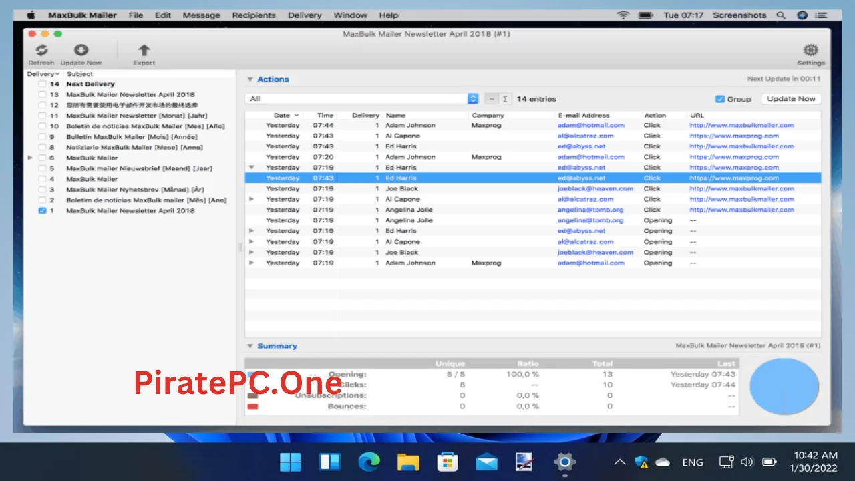The image size is (855, 481).
Task: Click the Windows Start button on the taskbar
Action: pos(291,462)
